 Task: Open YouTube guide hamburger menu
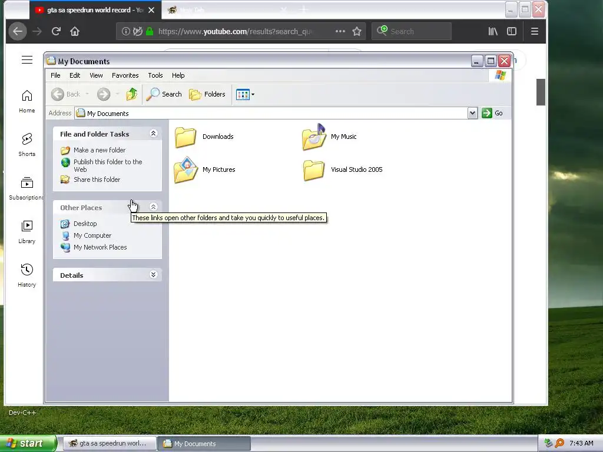[x=27, y=59]
